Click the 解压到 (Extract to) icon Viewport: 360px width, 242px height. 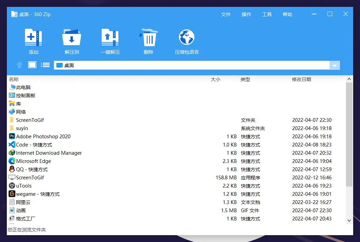click(72, 38)
